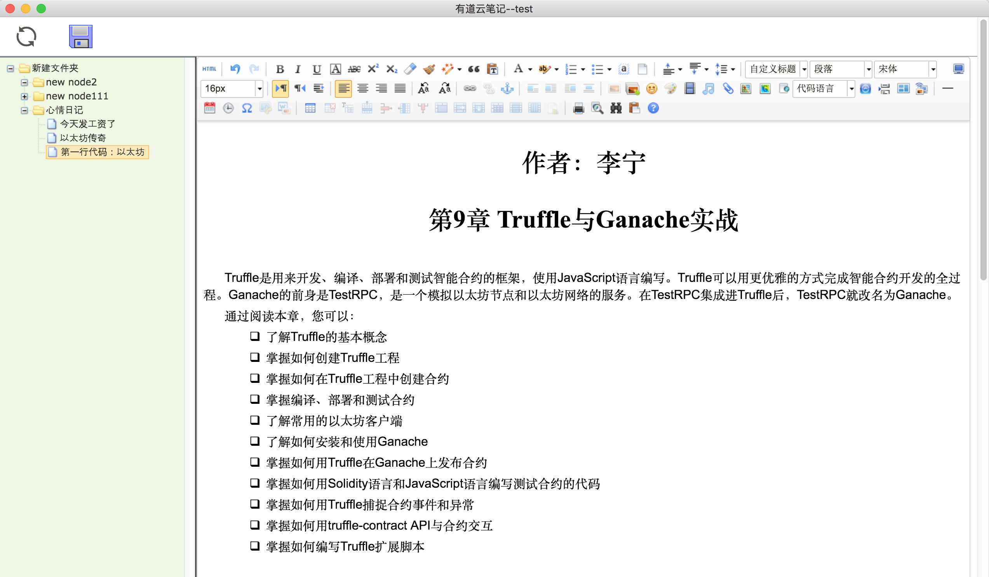989x577 pixels.
Task: Click the refresh sync icon
Action: click(26, 36)
